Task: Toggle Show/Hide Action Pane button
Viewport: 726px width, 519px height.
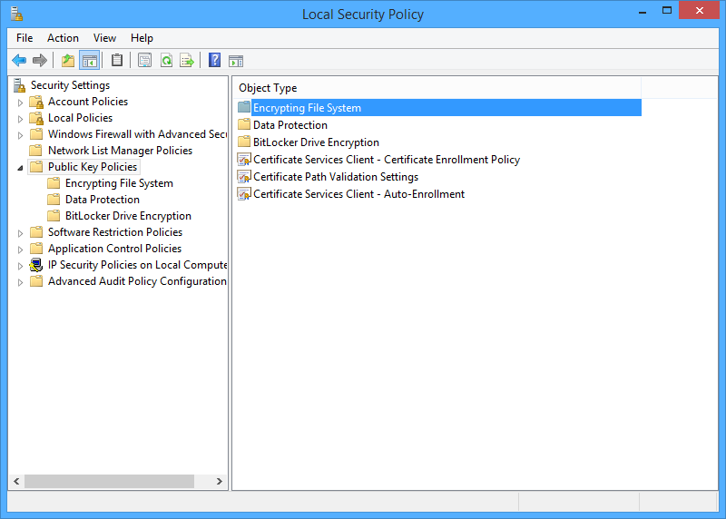Action: point(236,61)
